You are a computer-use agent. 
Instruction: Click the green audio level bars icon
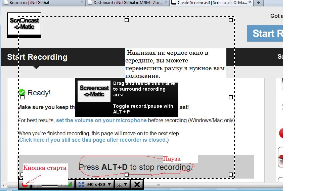(70, 185)
